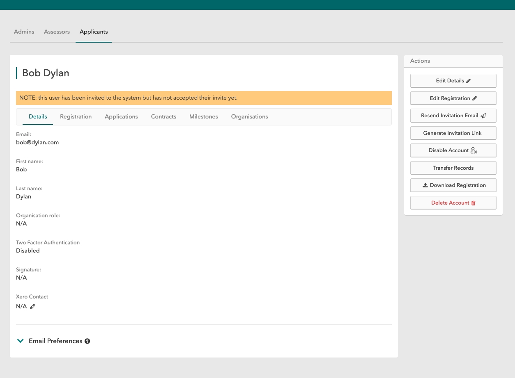Open the Registration sub-tab
This screenshot has width=515, height=378.
click(x=76, y=117)
